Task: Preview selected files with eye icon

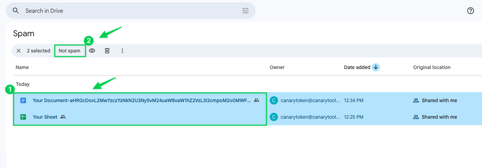Action: coord(92,51)
